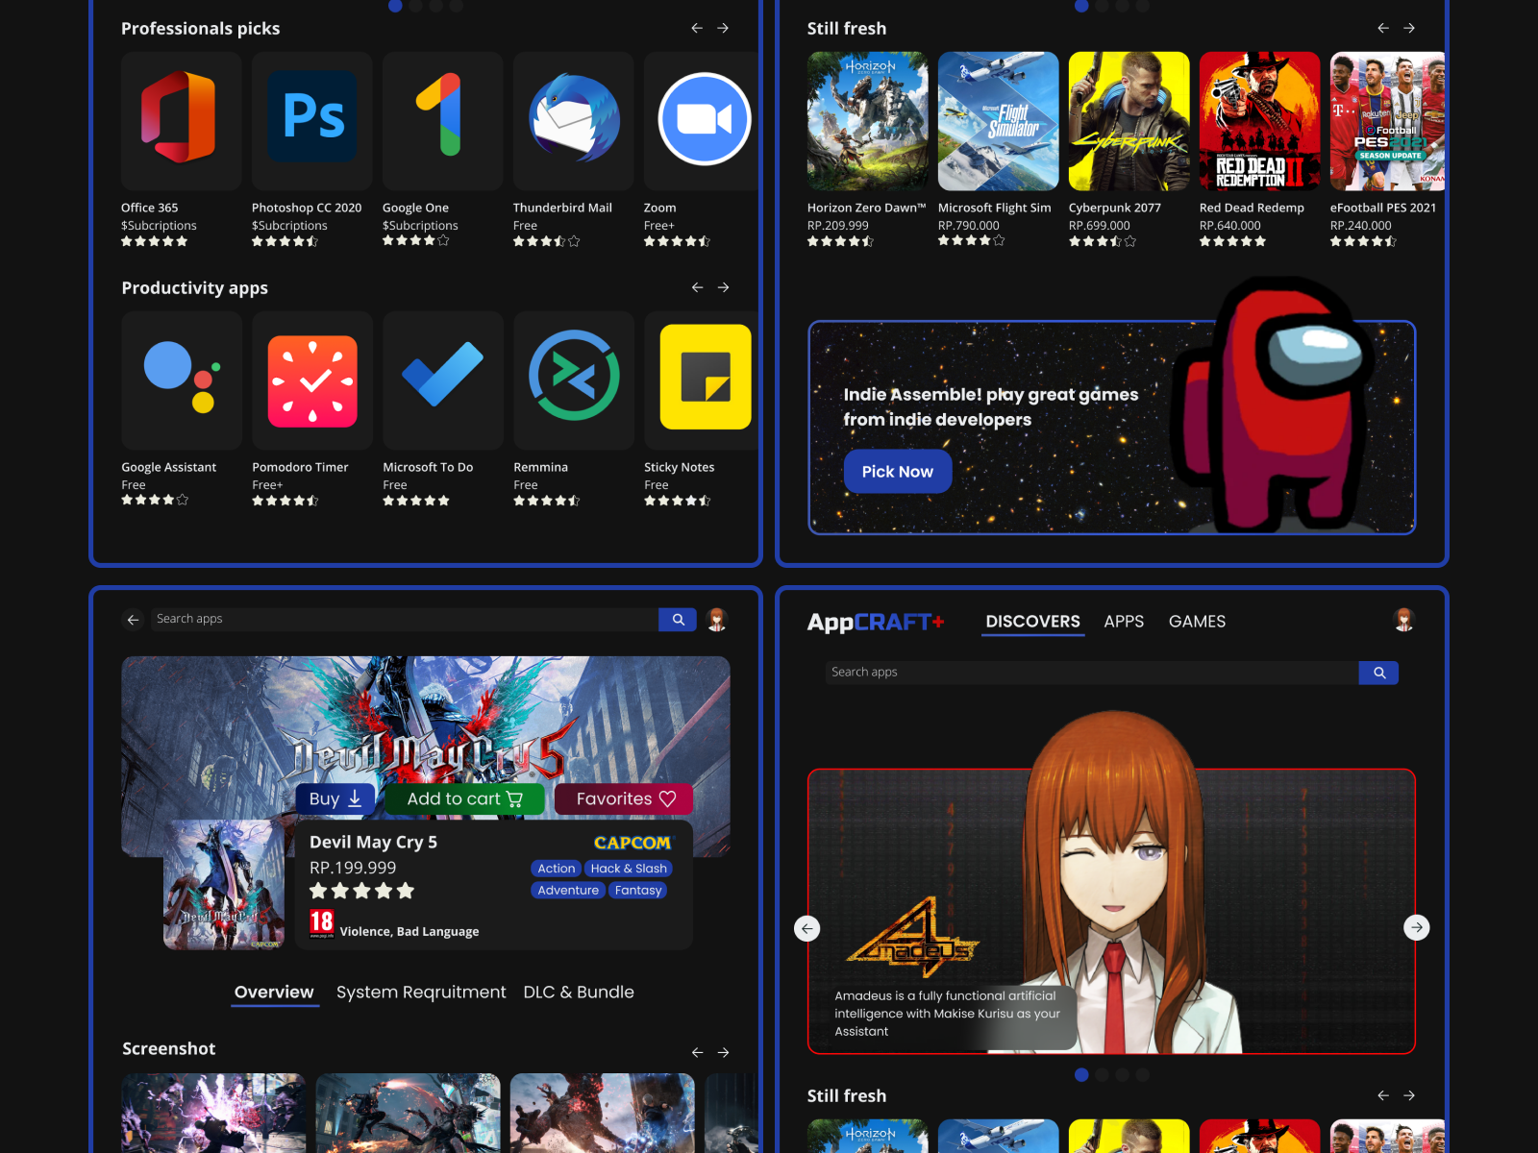Screen dimensions: 1538x1153
Task: Select the Pomodoro Timer app icon
Action: [x=311, y=380]
